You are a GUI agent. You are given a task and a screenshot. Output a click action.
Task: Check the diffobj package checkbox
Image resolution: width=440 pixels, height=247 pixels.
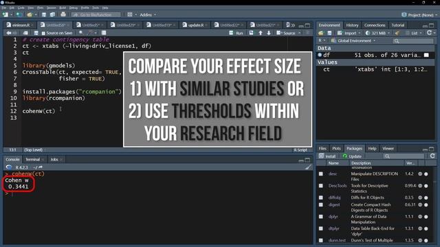[x=321, y=198]
